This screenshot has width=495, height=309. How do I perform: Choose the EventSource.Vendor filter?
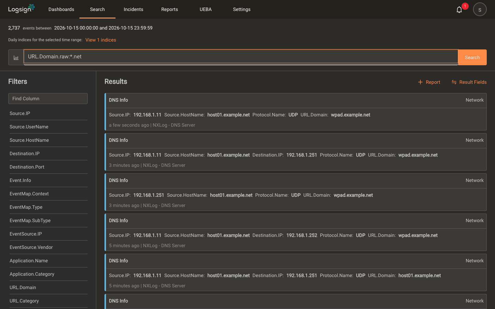point(48,247)
